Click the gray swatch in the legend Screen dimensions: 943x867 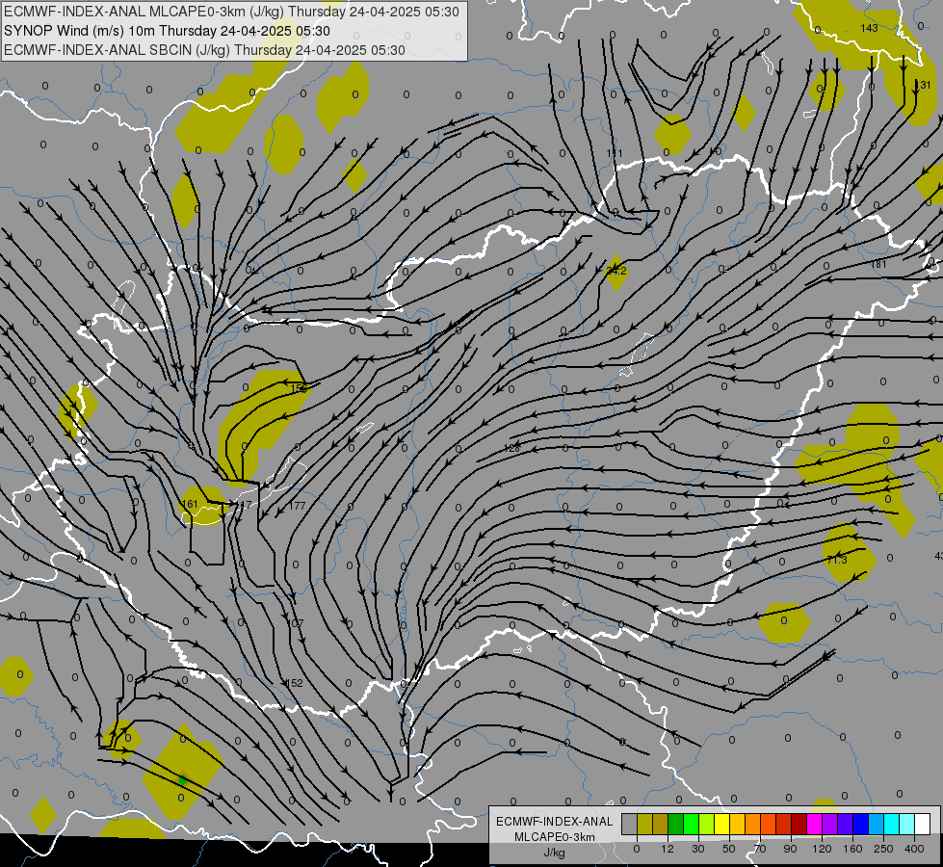pos(629,824)
